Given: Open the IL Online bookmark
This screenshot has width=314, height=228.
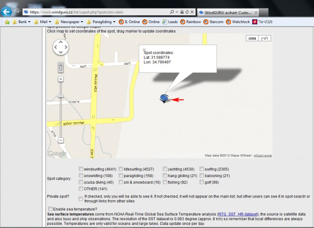Looking at the screenshot, I should click(x=129, y=22).
